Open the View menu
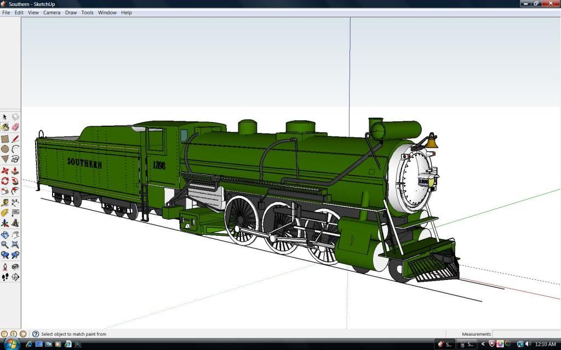The image size is (561, 350). click(x=33, y=13)
